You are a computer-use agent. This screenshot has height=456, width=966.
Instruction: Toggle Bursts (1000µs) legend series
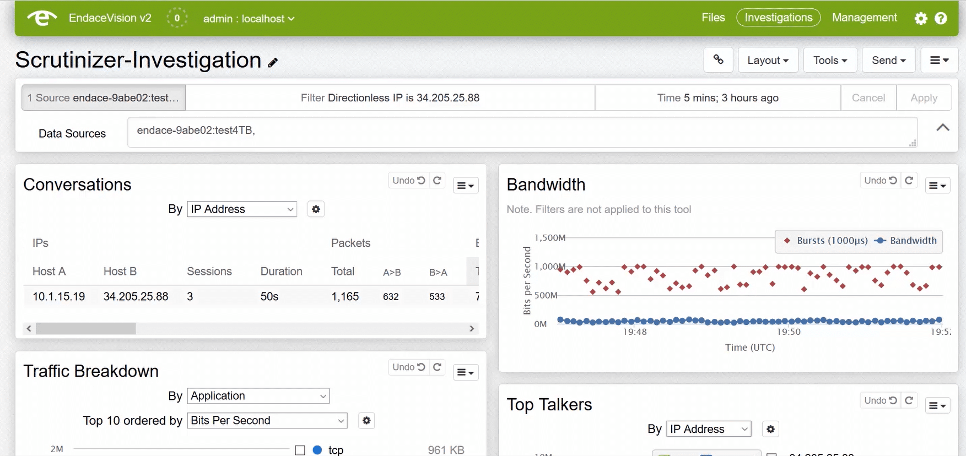coord(825,241)
